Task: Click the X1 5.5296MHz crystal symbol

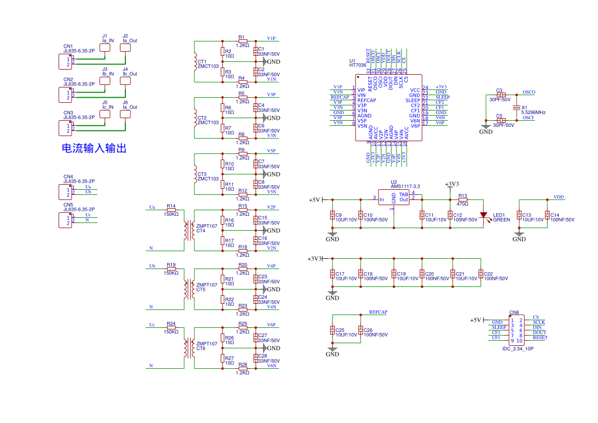Action: 516,108
